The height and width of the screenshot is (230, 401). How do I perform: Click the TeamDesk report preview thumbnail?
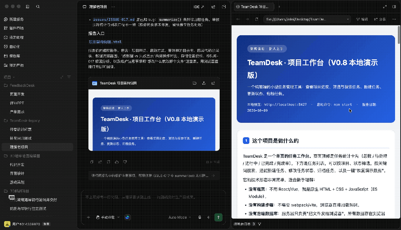pos(154,120)
